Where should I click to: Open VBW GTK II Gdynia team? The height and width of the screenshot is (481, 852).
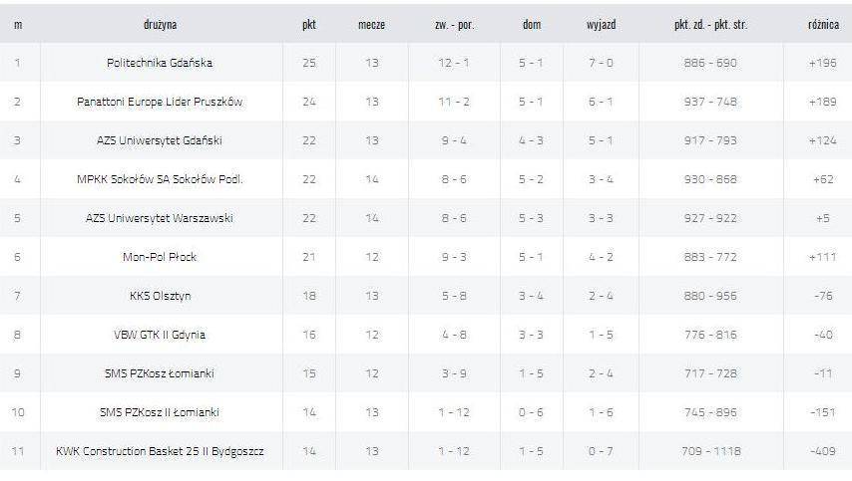point(160,335)
